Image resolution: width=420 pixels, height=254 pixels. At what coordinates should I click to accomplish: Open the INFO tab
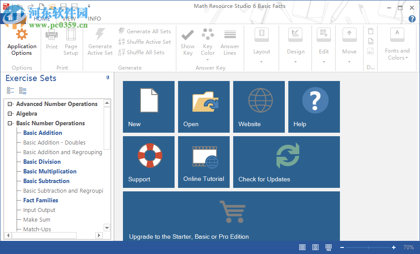[94, 18]
